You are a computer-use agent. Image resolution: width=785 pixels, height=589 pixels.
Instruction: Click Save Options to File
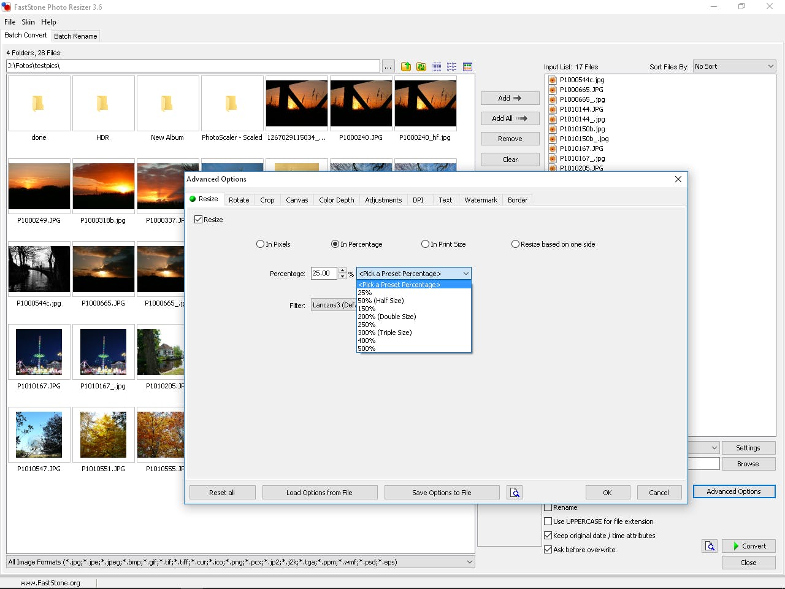click(442, 493)
